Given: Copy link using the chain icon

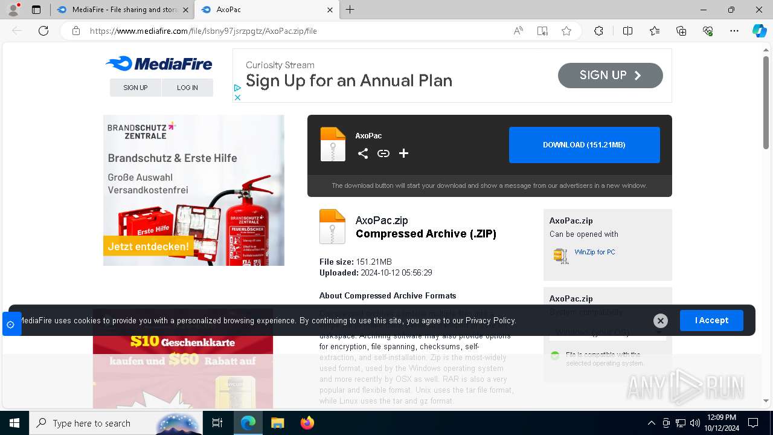Looking at the screenshot, I should pos(383,153).
